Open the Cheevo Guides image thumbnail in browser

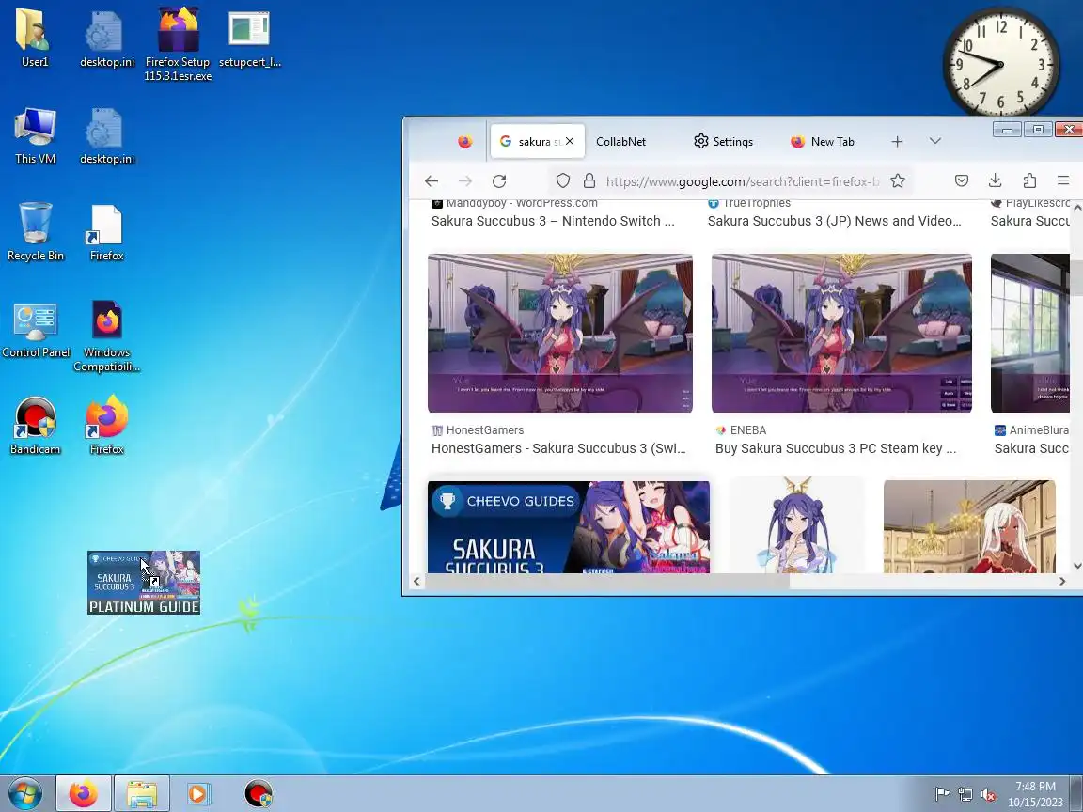click(x=569, y=527)
